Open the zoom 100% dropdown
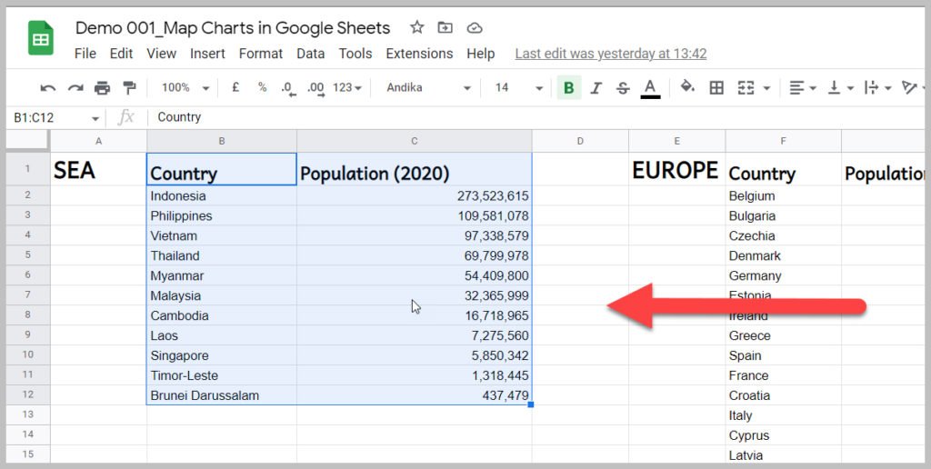The image size is (931, 469). [x=185, y=88]
